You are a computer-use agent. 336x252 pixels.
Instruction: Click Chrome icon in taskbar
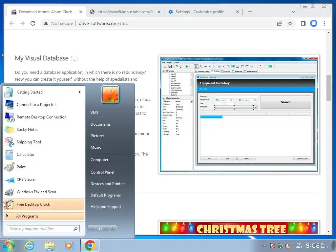pos(90,245)
